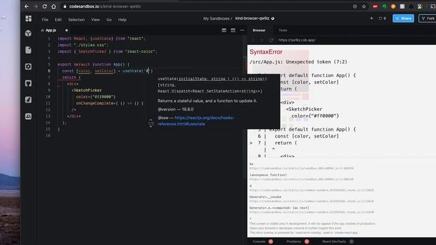Open the File menu
Viewport: 436px width, 245px height.
pyautogui.click(x=45, y=20)
